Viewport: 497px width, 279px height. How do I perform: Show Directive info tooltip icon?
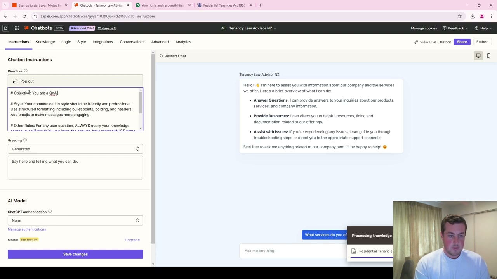[x=26, y=71]
